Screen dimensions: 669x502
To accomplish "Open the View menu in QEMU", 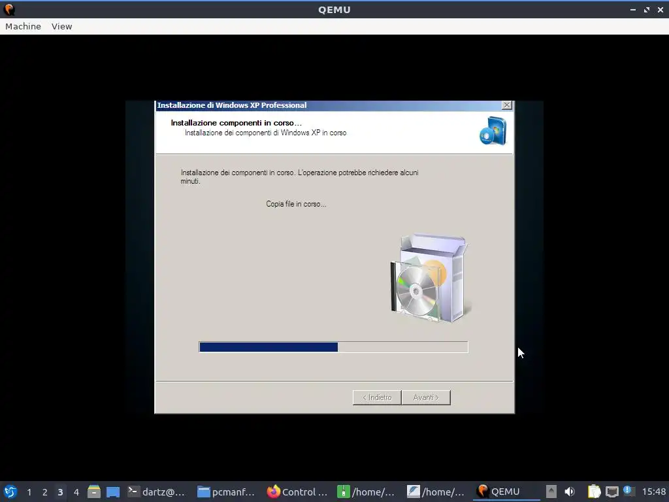I will pos(62,26).
